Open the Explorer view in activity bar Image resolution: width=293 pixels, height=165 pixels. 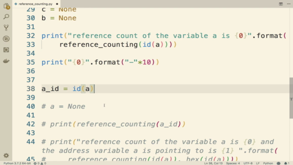pyautogui.click(x=6, y=6)
